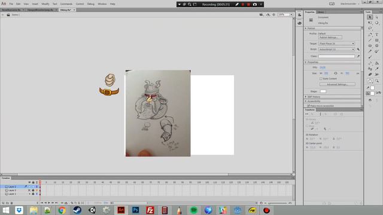
Task: Open the Script dropdown in Publish section
Action: (x=336, y=49)
